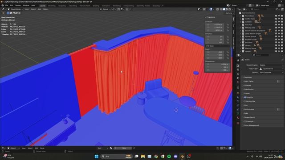Toggle viewport overlays icon
Image resolution: width=285 pixels, height=160 pixels.
coord(211,9)
